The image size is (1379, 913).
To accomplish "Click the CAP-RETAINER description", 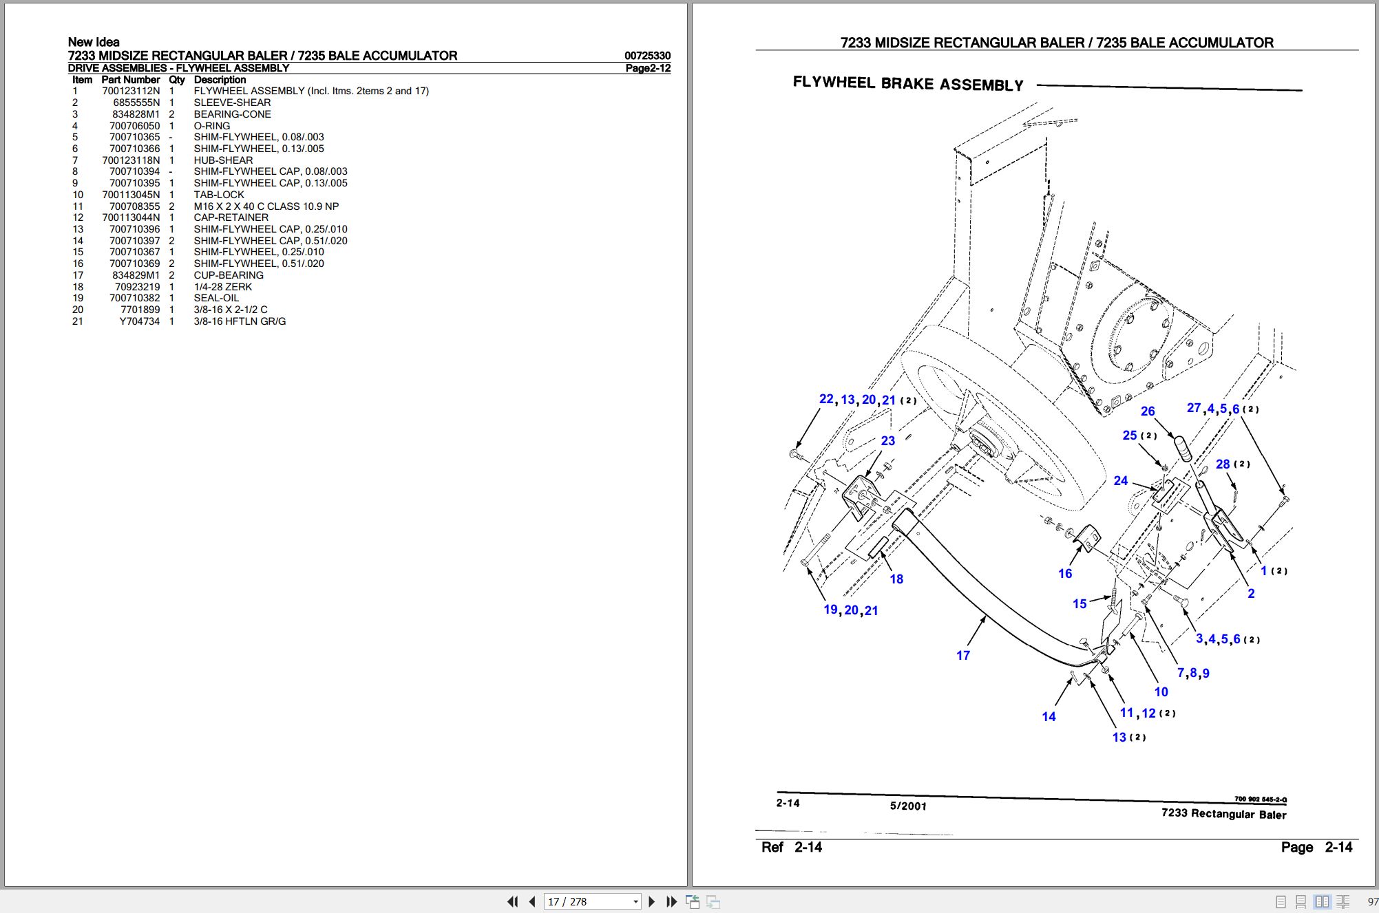I will tap(231, 217).
